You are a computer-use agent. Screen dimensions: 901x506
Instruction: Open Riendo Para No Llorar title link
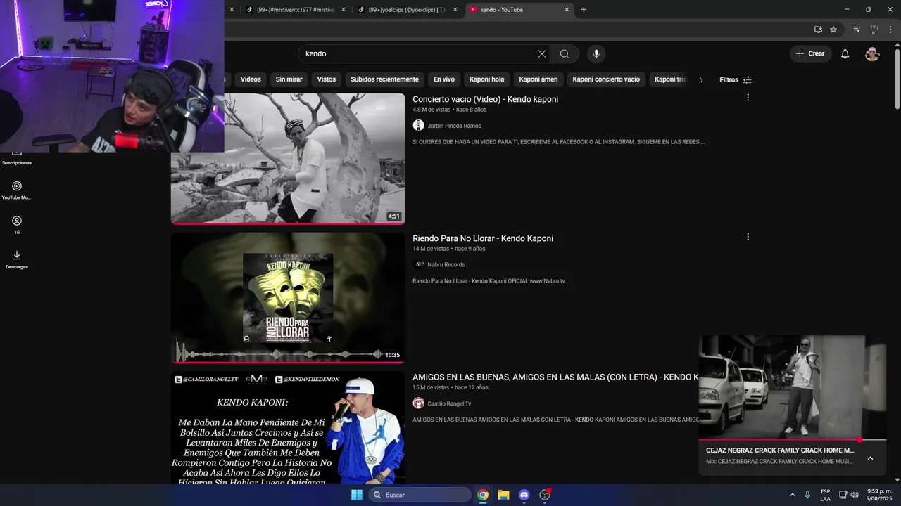pos(483,238)
